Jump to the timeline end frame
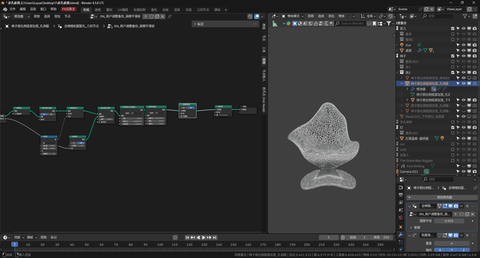This screenshot has height=258, width=480. pos(214,237)
